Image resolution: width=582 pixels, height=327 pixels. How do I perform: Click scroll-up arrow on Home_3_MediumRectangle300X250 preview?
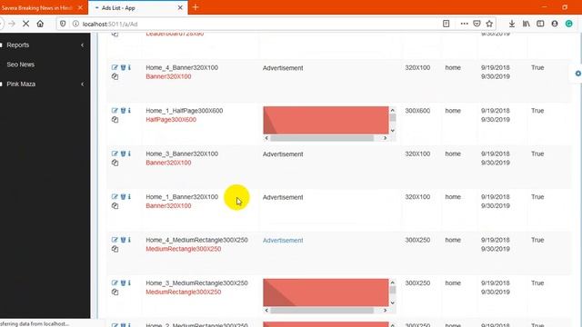[392, 282]
